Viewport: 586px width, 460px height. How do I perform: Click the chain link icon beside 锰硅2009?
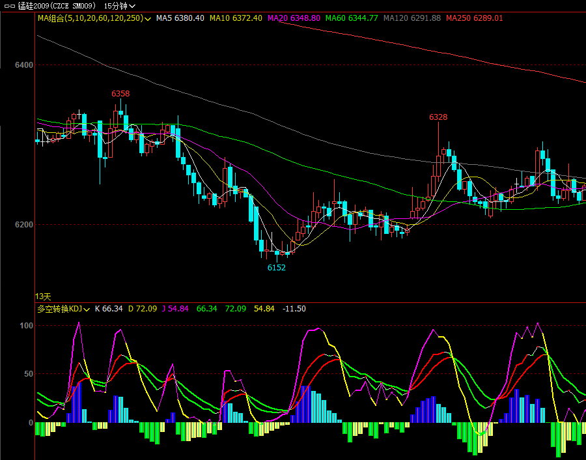9,7
